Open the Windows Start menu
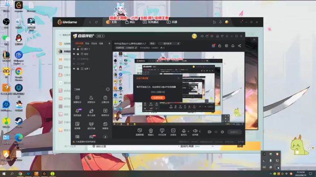The image size is (316, 177). [x=4, y=173]
